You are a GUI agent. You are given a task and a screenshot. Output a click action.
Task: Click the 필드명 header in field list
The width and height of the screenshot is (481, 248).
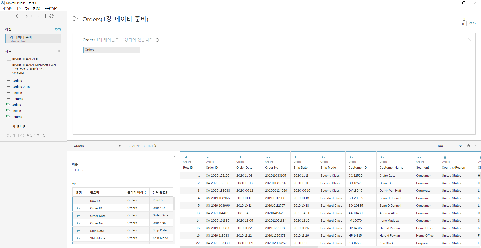click(x=95, y=193)
